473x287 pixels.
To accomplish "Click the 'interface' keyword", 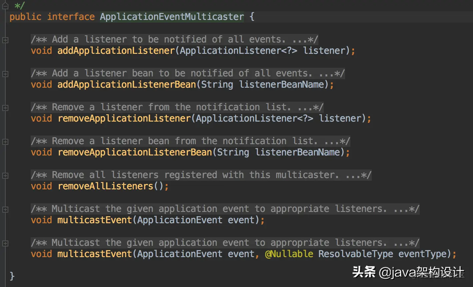I will 71,17.
